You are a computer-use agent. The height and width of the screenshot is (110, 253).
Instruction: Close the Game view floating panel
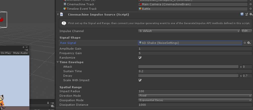tap(27, 47)
